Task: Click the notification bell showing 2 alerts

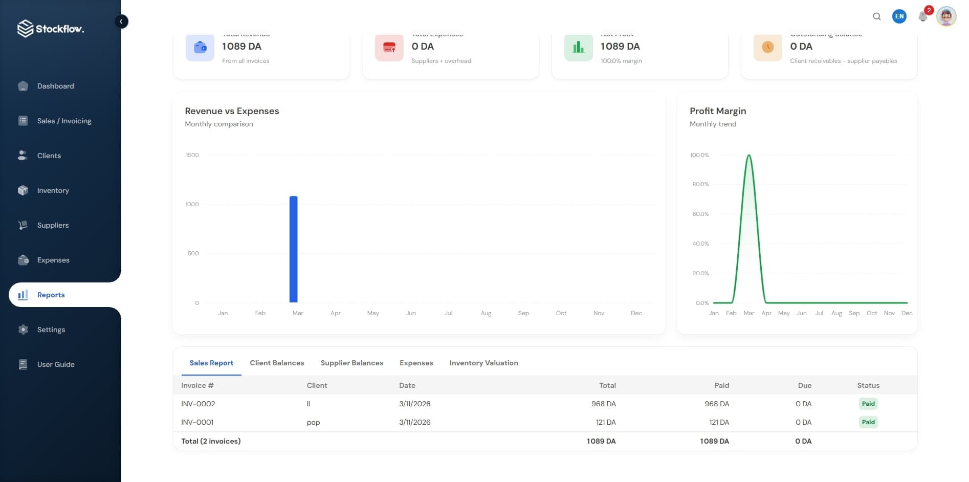Action: click(923, 16)
